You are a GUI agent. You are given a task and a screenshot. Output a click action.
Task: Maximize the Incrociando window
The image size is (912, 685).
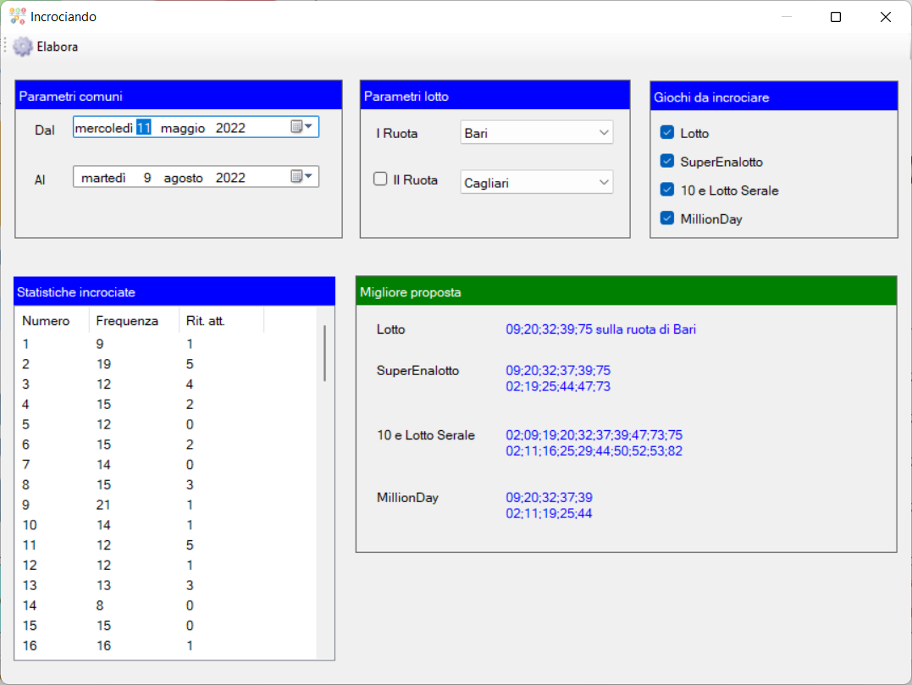tap(836, 17)
